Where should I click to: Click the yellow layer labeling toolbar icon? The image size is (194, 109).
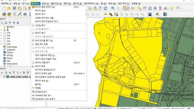click(105, 14)
